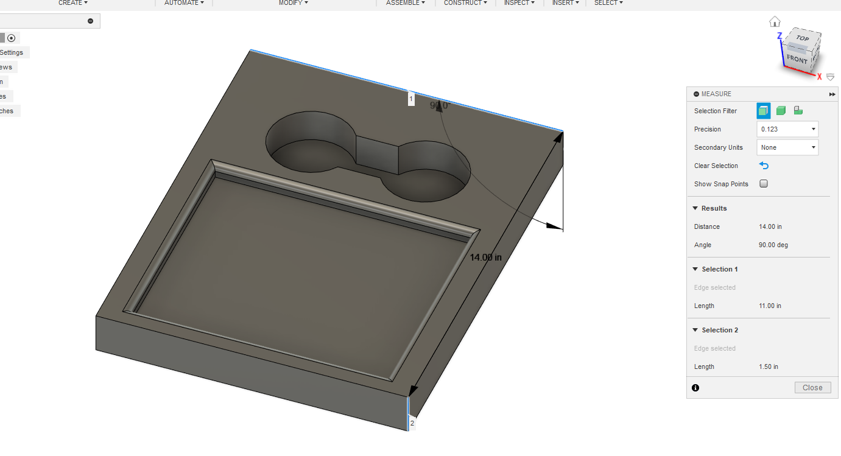The height and width of the screenshot is (456, 841).
Task: Click the Close button in Measure dialog
Action: pos(812,388)
